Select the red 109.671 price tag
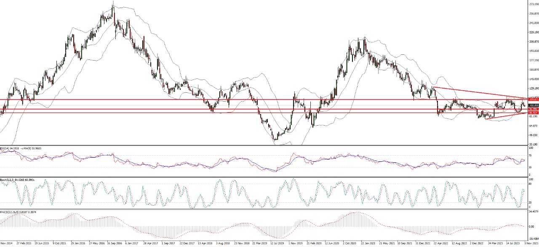The image size is (539, 247). point(533,99)
